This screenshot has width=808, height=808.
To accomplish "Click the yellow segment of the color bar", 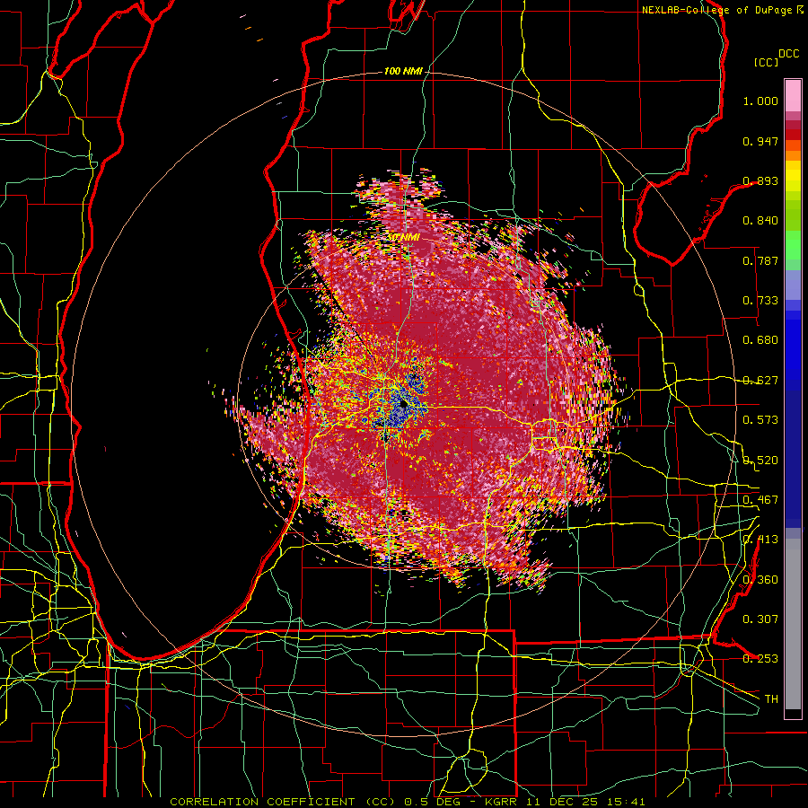I will pos(793,176).
